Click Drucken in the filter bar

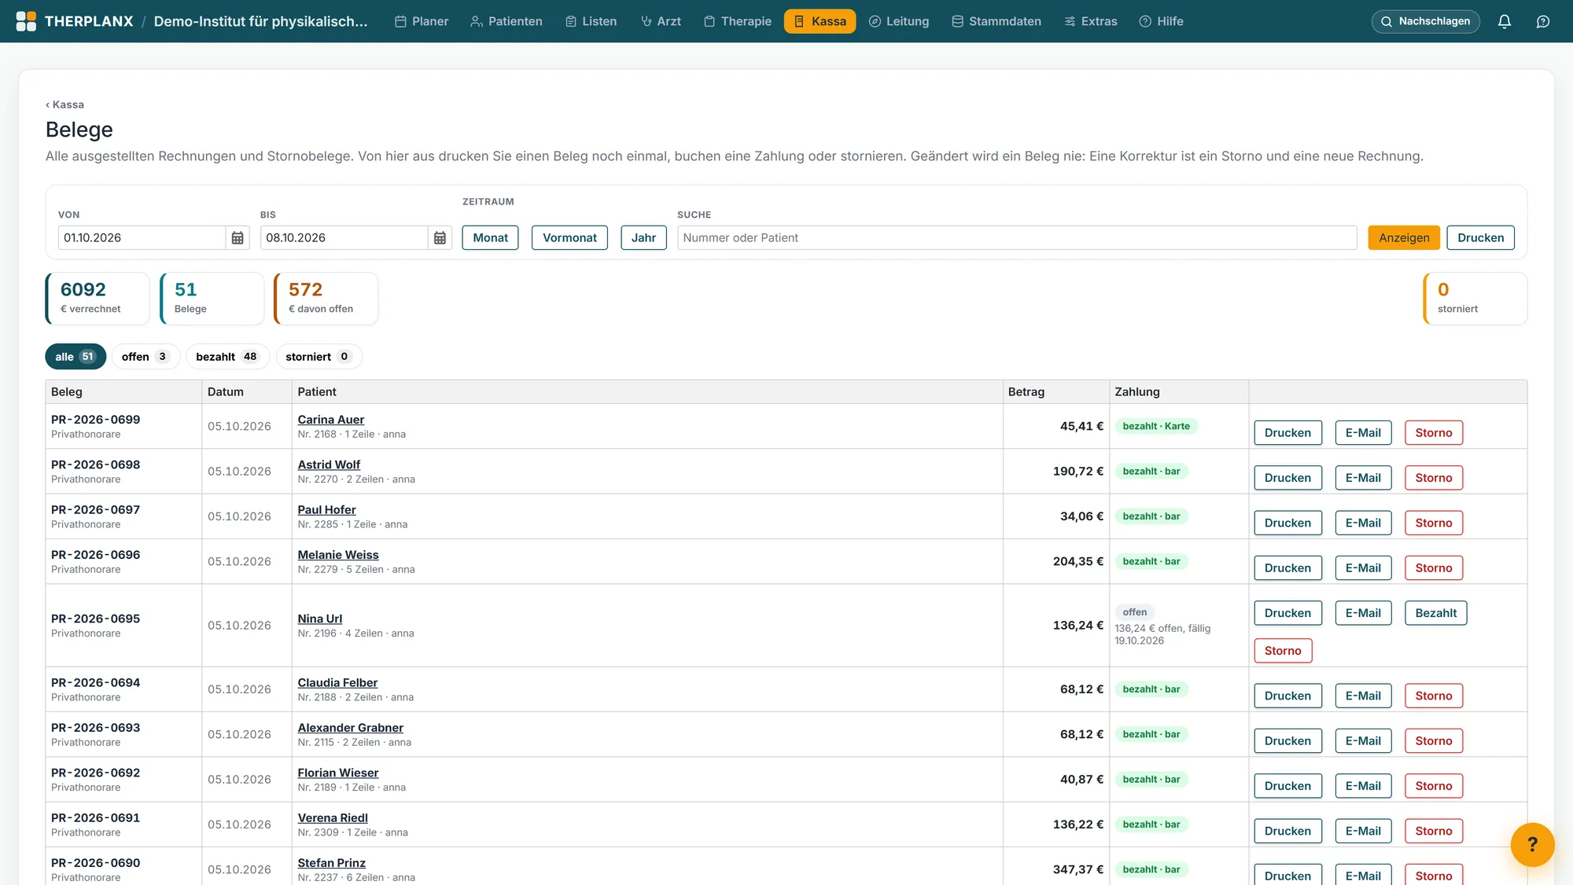click(1480, 238)
